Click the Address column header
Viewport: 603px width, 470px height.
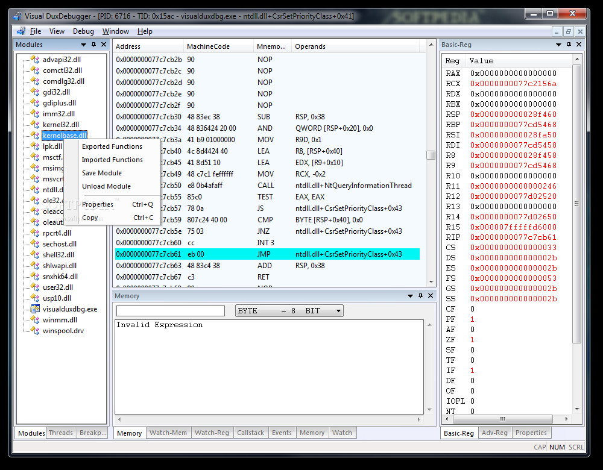149,46
